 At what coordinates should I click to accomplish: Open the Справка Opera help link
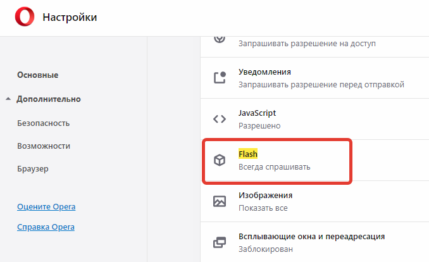tap(46, 227)
